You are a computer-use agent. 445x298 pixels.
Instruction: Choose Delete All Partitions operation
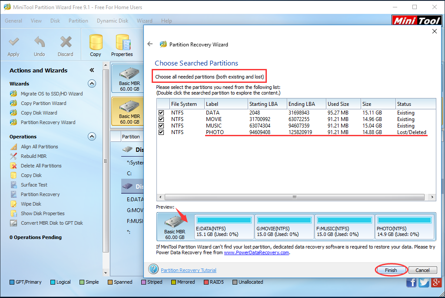click(41, 166)
